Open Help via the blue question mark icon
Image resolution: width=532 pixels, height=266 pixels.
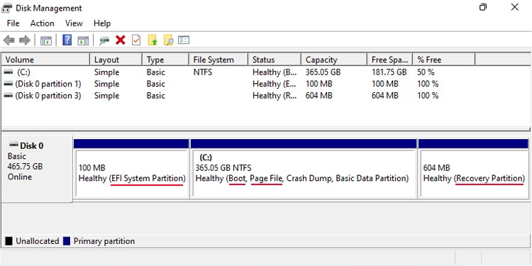67,40
